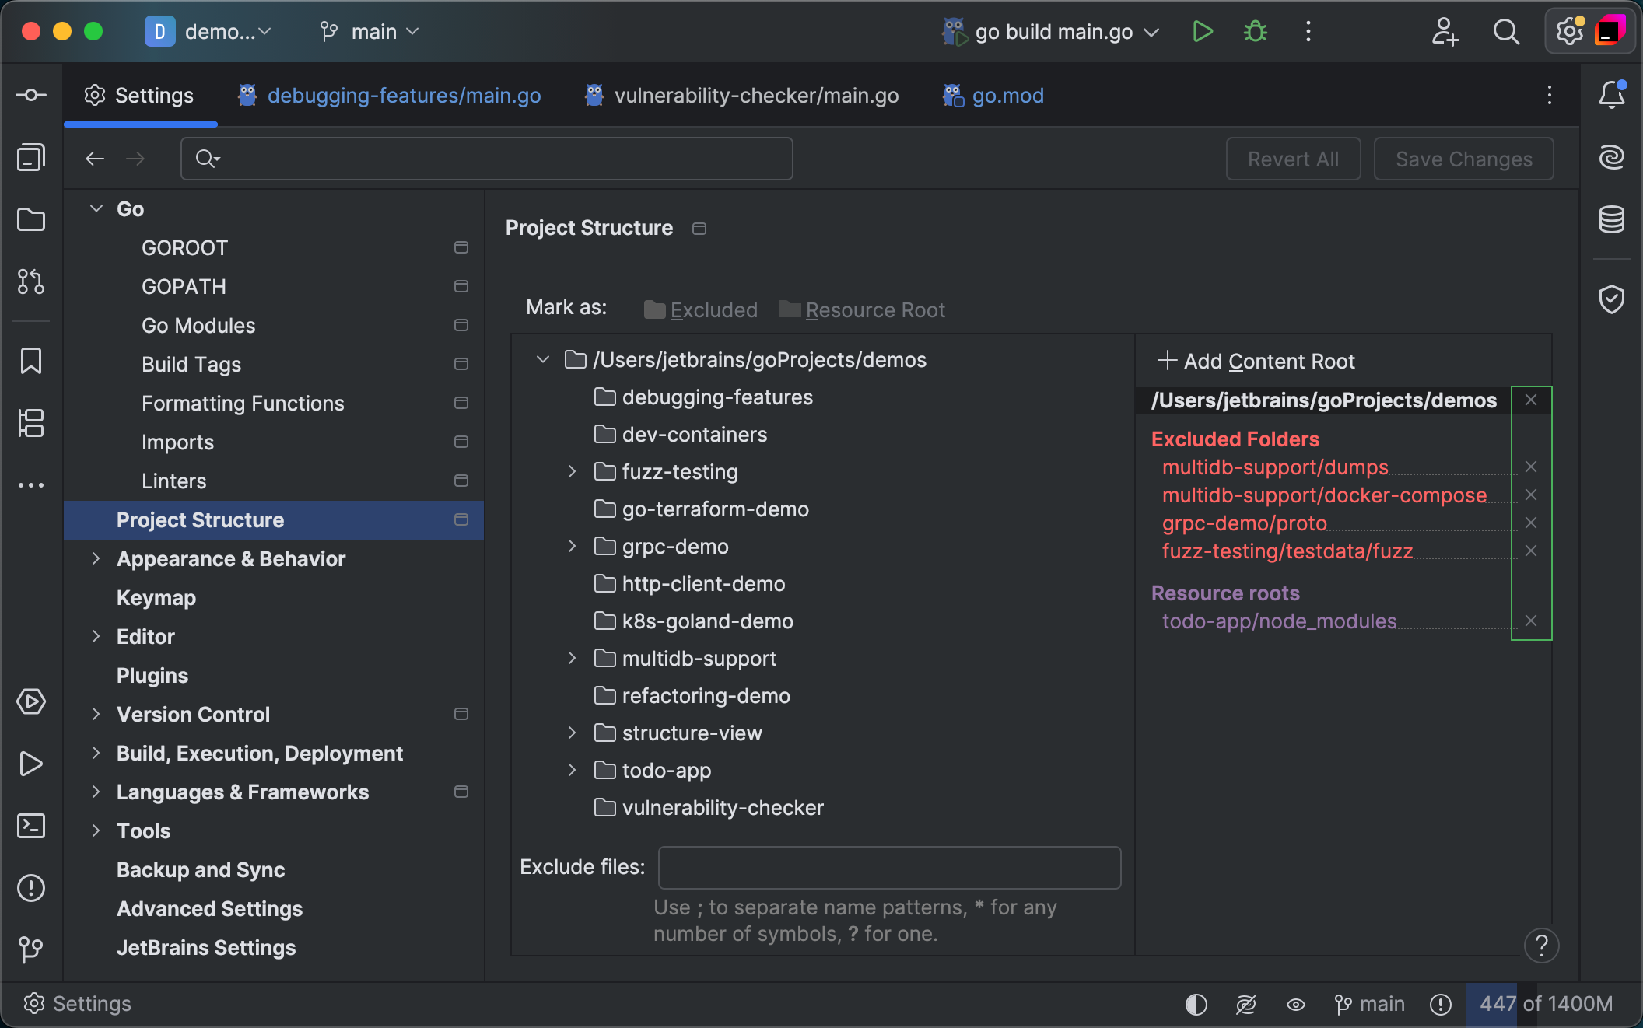
Task: Run the go build main.go configuration
Action: (x=1202, y=32)
